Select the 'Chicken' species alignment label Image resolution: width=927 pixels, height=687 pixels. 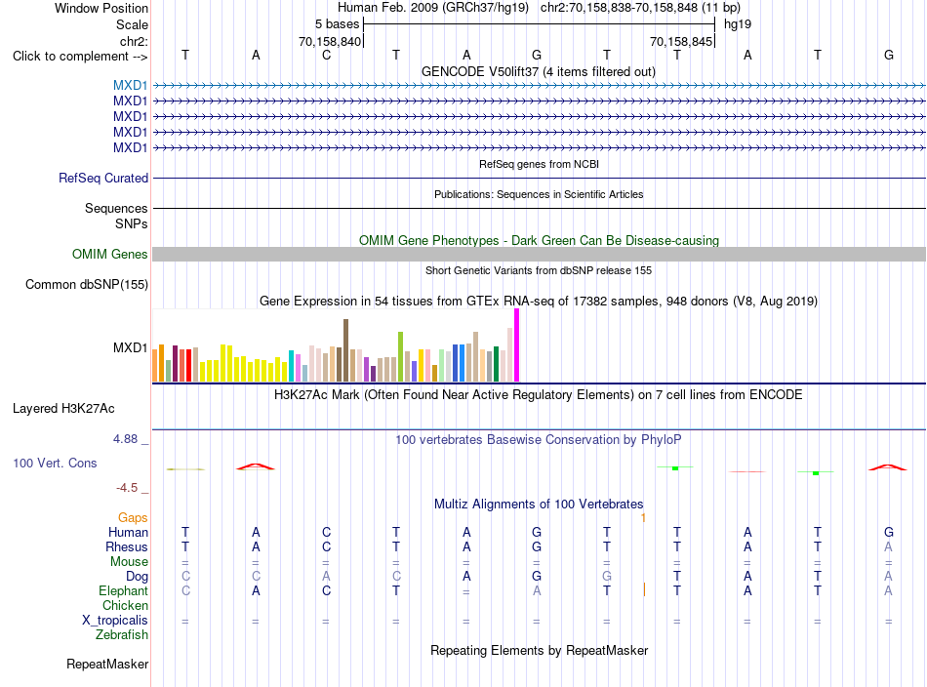pyautogui.click(x=125, y=605)
